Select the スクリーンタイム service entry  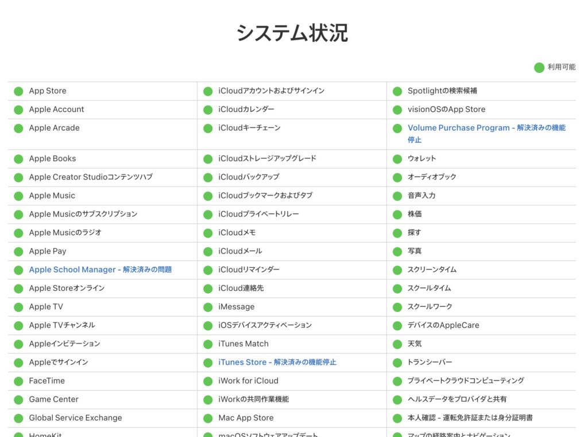point(432,270)
